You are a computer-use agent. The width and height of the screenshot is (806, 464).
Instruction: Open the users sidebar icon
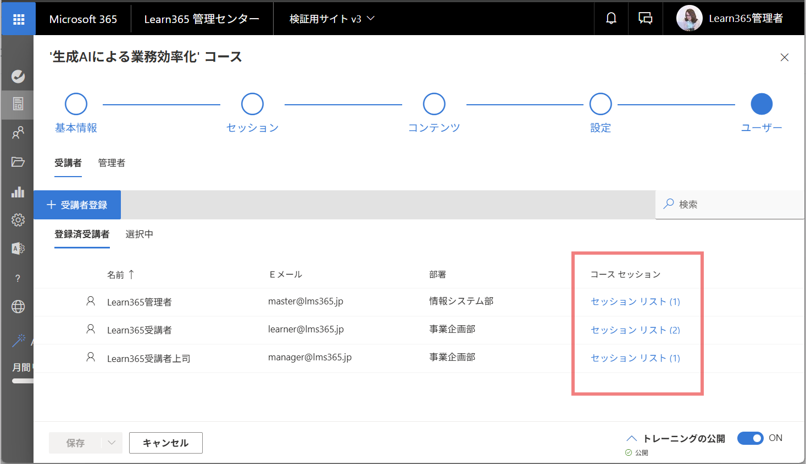point(18,133)
